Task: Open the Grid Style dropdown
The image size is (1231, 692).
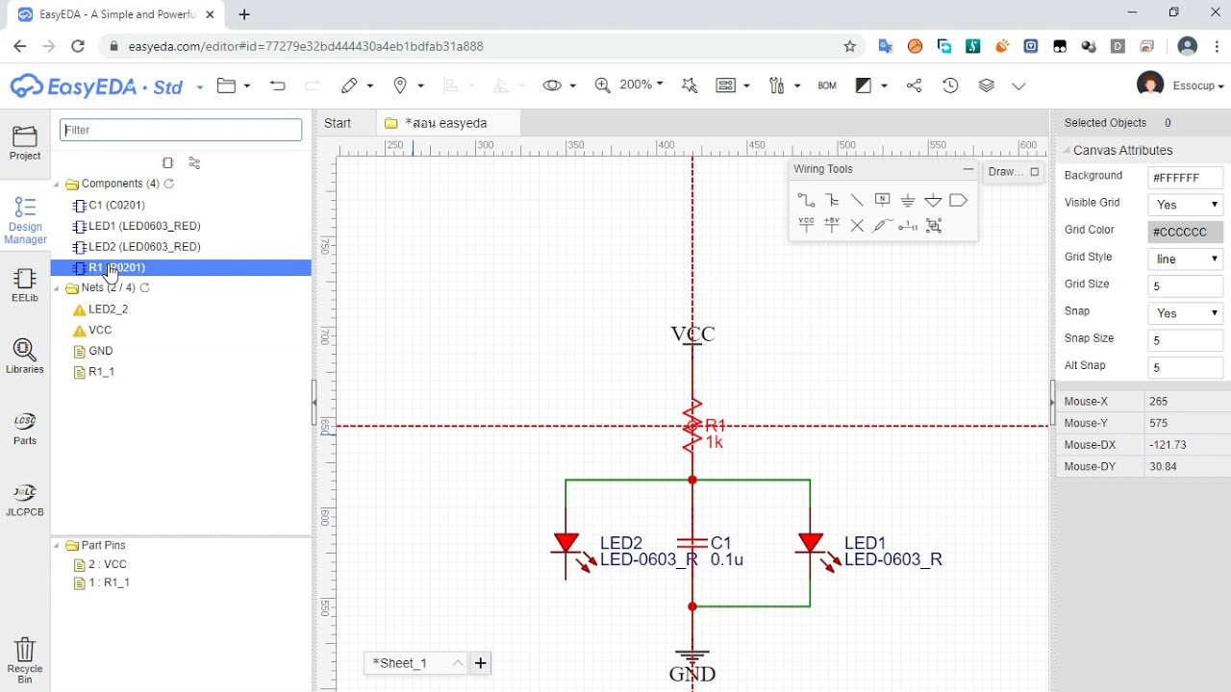Action: click(1185, 259)
